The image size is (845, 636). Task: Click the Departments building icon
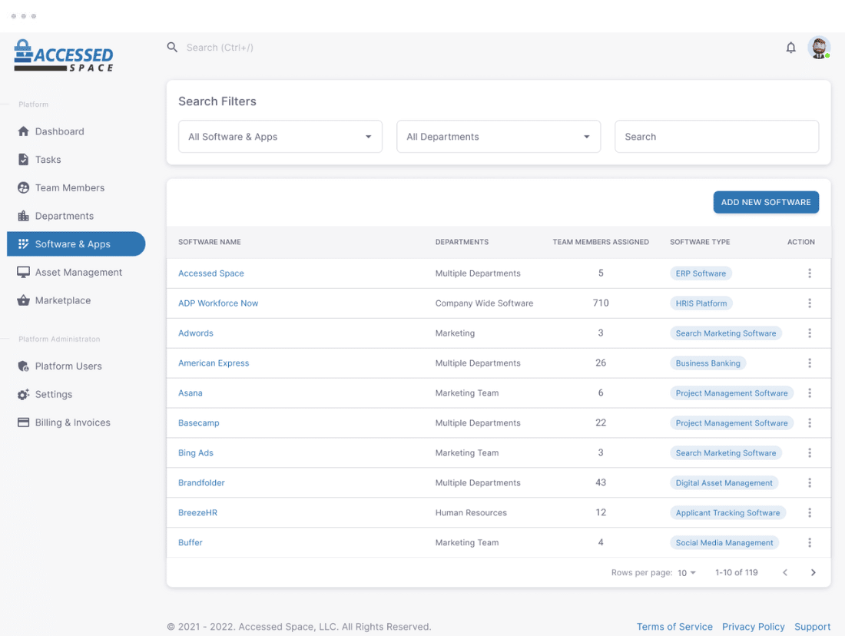pyautogui.click(x=23, y=216)
